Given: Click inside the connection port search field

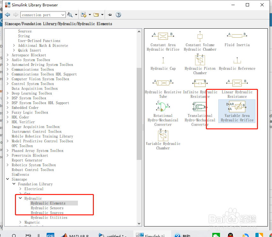Looking at the screenshot, I should [x=41, y=15].
